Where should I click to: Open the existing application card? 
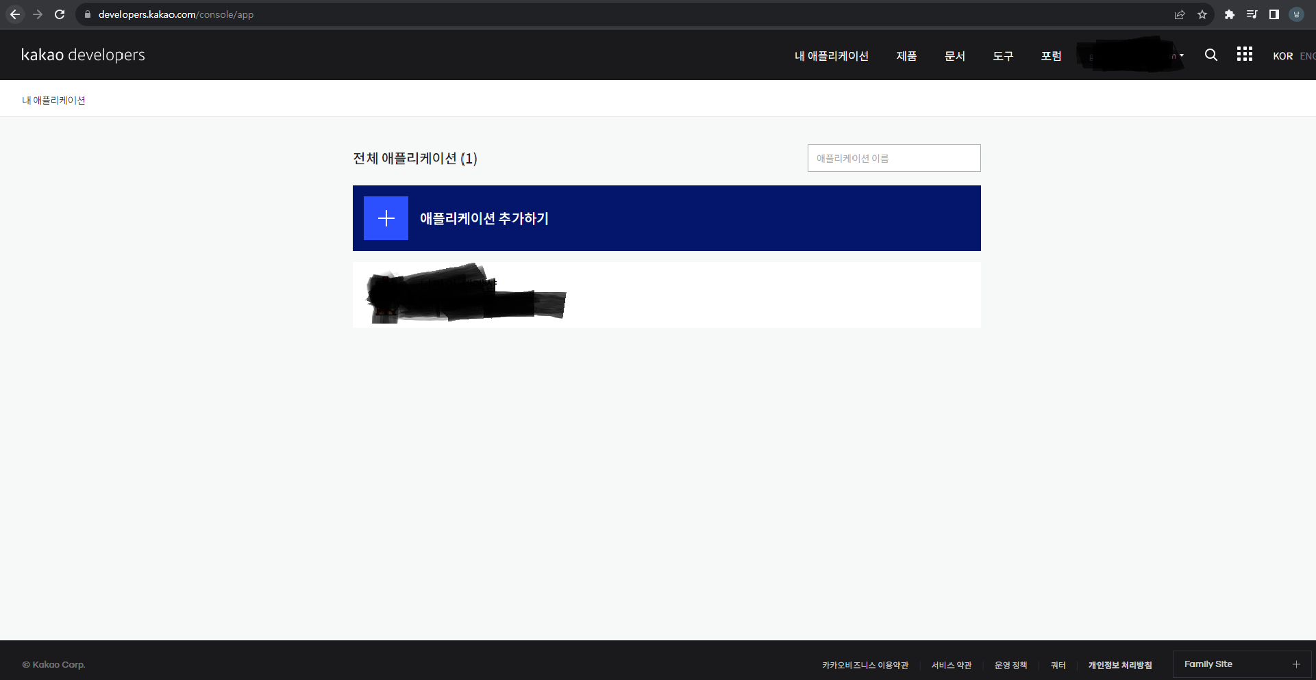(667, 295)
